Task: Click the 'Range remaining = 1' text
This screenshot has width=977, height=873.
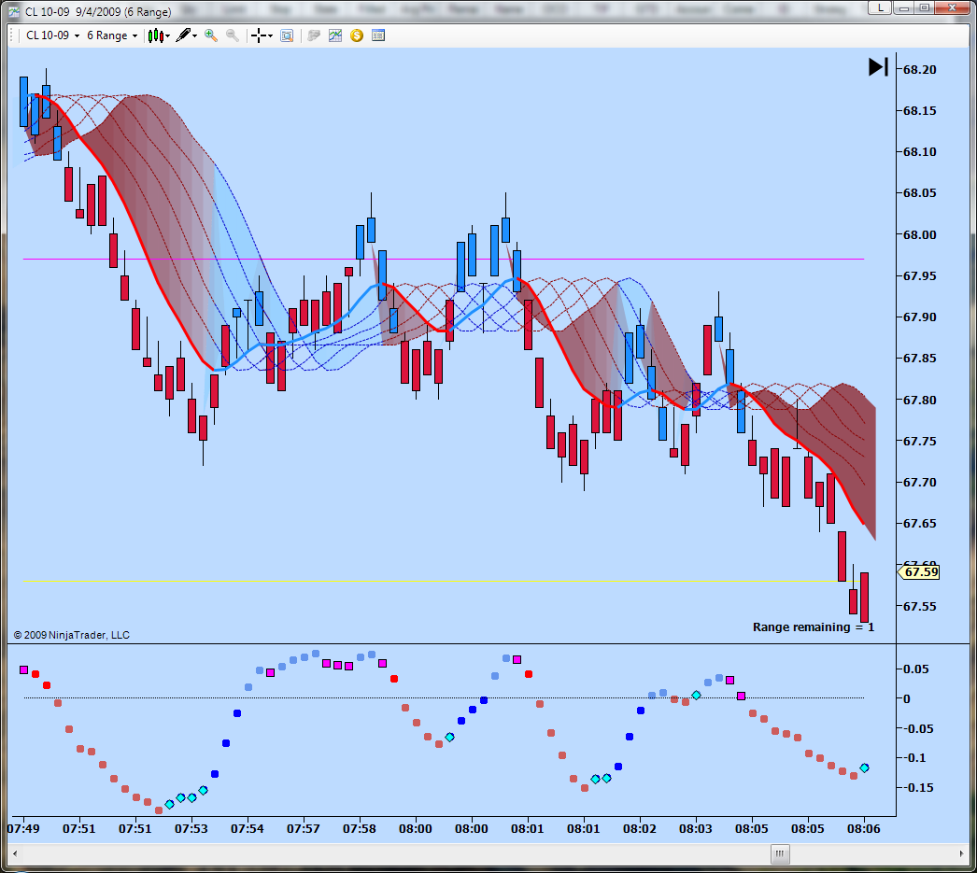Action: click(x=814, y=627)
